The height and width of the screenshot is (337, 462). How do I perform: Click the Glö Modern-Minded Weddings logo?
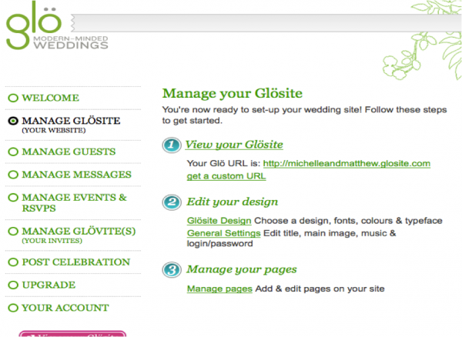coord(57,25)
